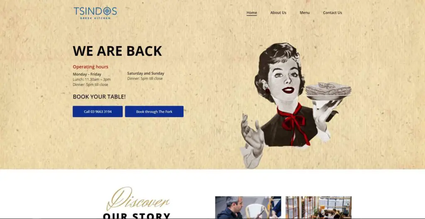Screen dimensions: 425x219
Task: Click the Lunch: 11.30am – 3pm line
Action: click(92, 79)
